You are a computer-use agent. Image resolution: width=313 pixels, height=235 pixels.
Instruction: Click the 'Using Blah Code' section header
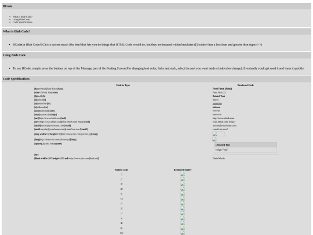156,55
